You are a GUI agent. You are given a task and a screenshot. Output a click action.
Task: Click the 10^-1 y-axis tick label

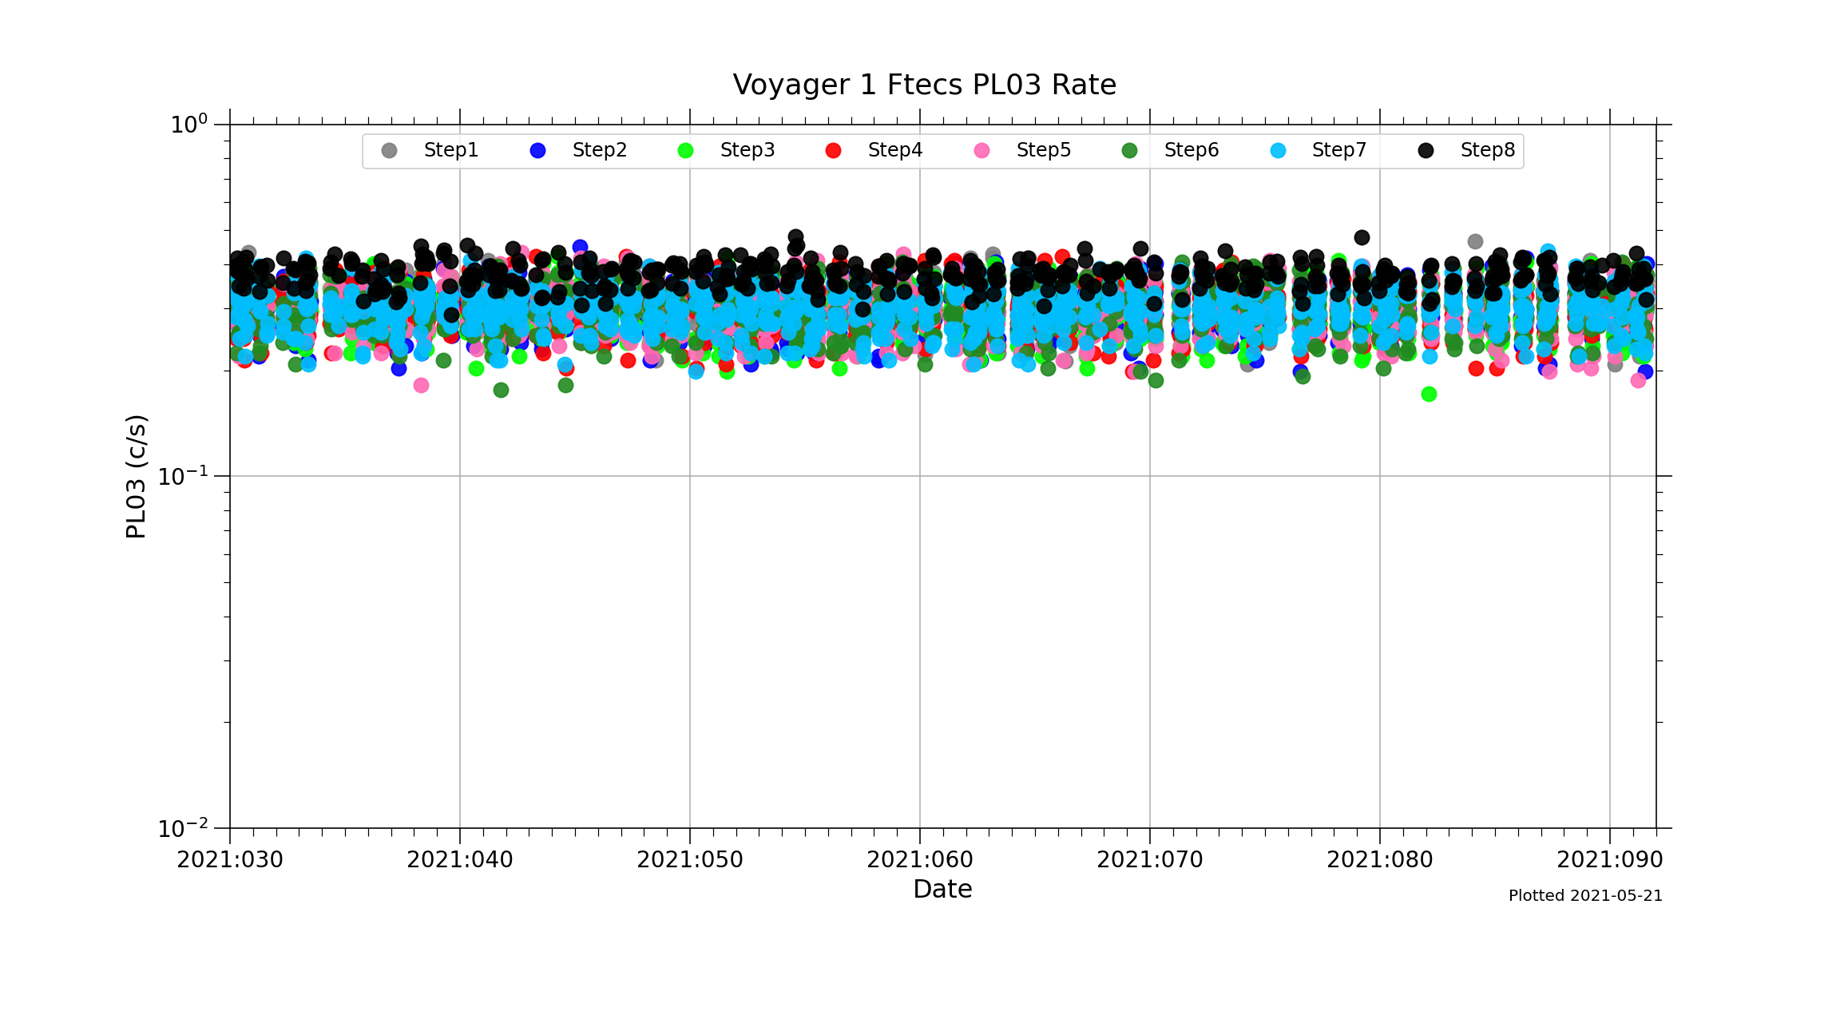tap(183, 476)
